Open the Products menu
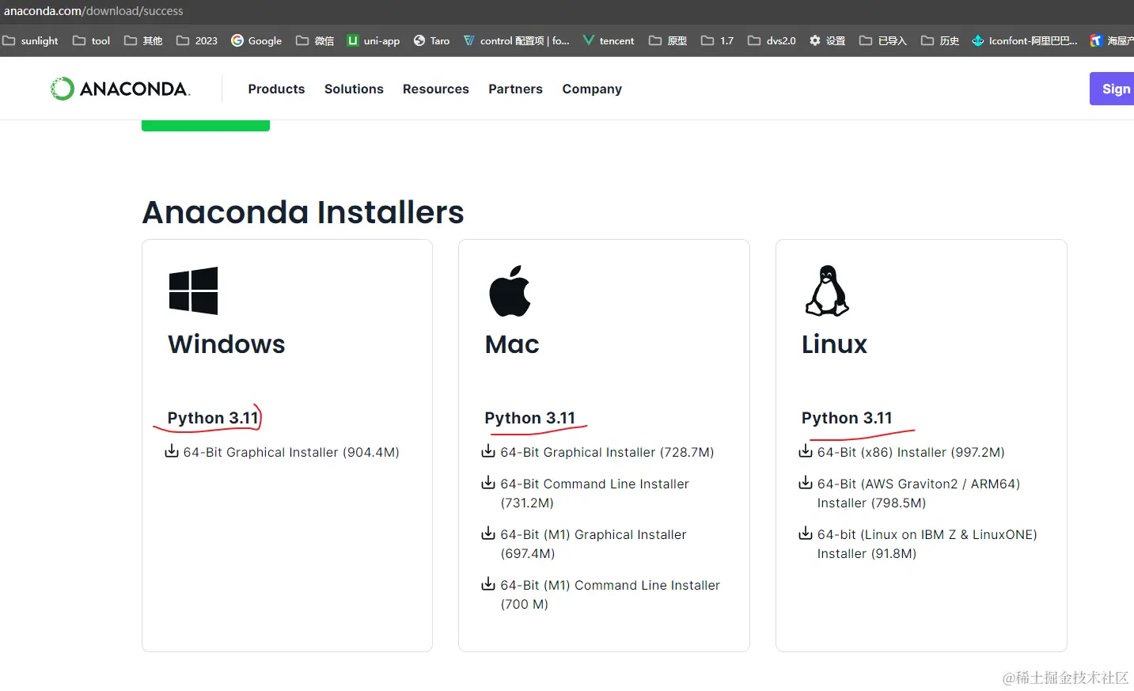This screenshot has height=691, width=1134. pos(276,89)
